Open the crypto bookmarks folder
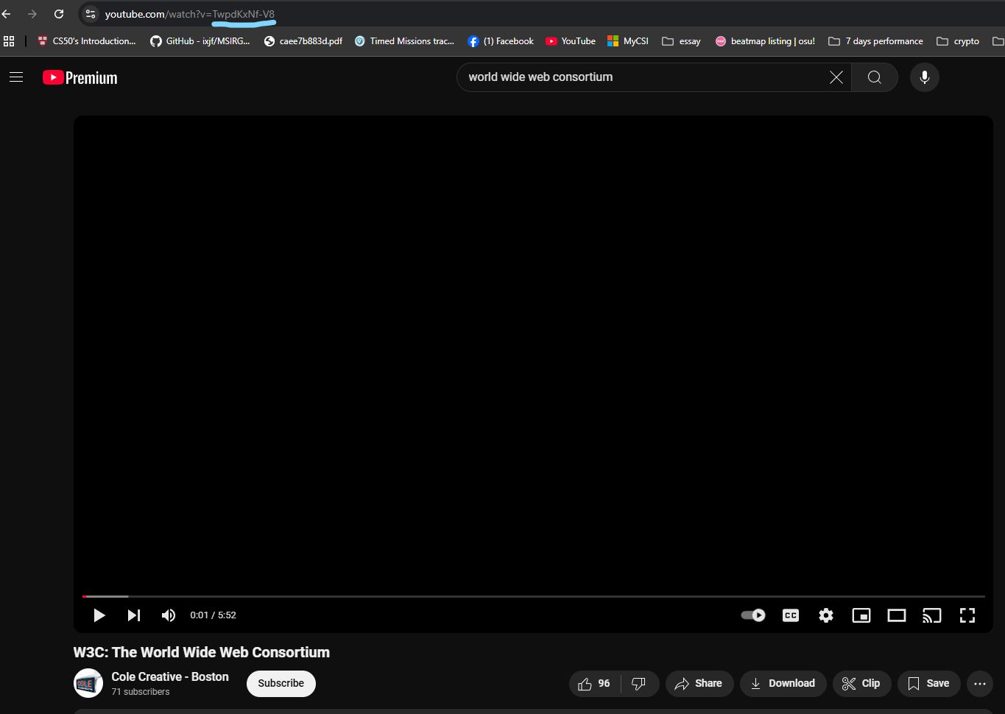Screen dimensions: 1005x714 coord(958,41)
